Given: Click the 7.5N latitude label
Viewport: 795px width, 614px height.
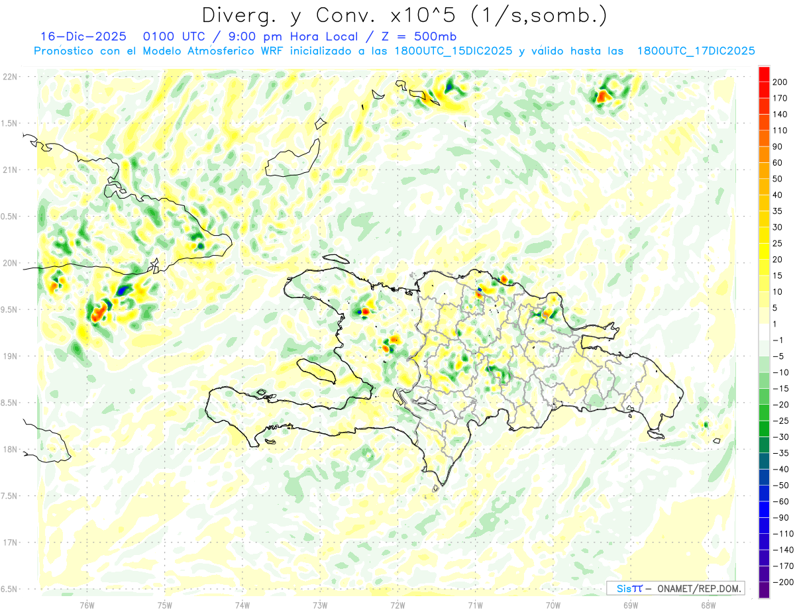Looking at the screenshot, I should (x=10, y=496).
